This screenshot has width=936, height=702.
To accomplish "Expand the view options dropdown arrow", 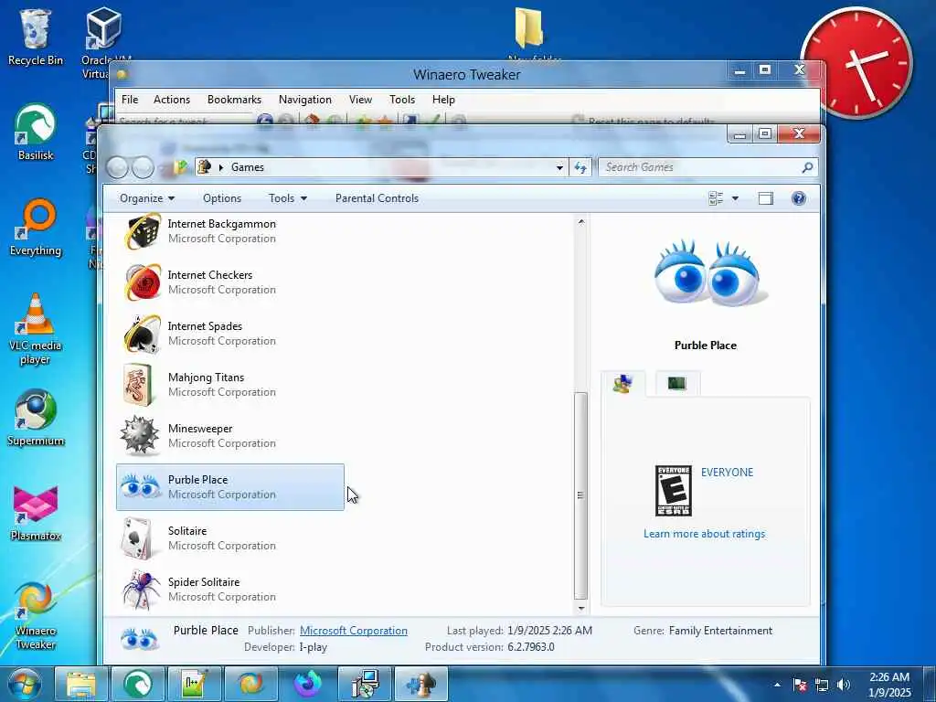I will click(736, 198).
